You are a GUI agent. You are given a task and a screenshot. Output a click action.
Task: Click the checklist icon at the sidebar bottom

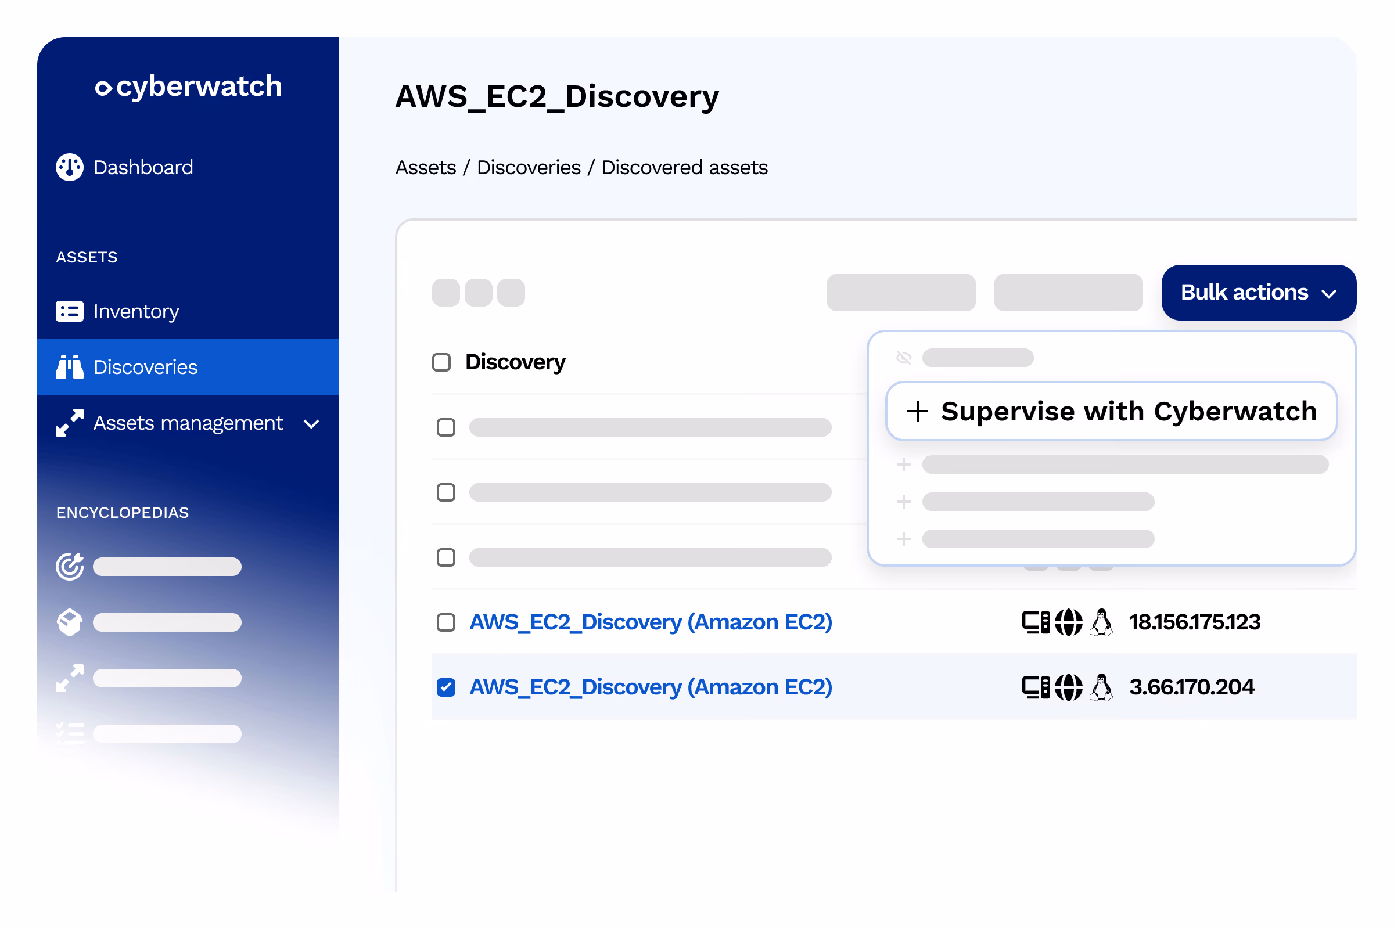click(70, 733)
